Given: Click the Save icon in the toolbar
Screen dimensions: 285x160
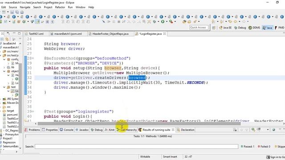Looking at the screenshot, I should pos(12,12).
